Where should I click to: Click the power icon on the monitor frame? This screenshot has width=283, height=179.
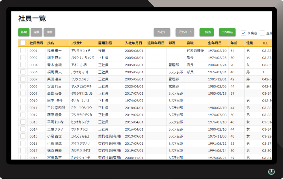271,172
